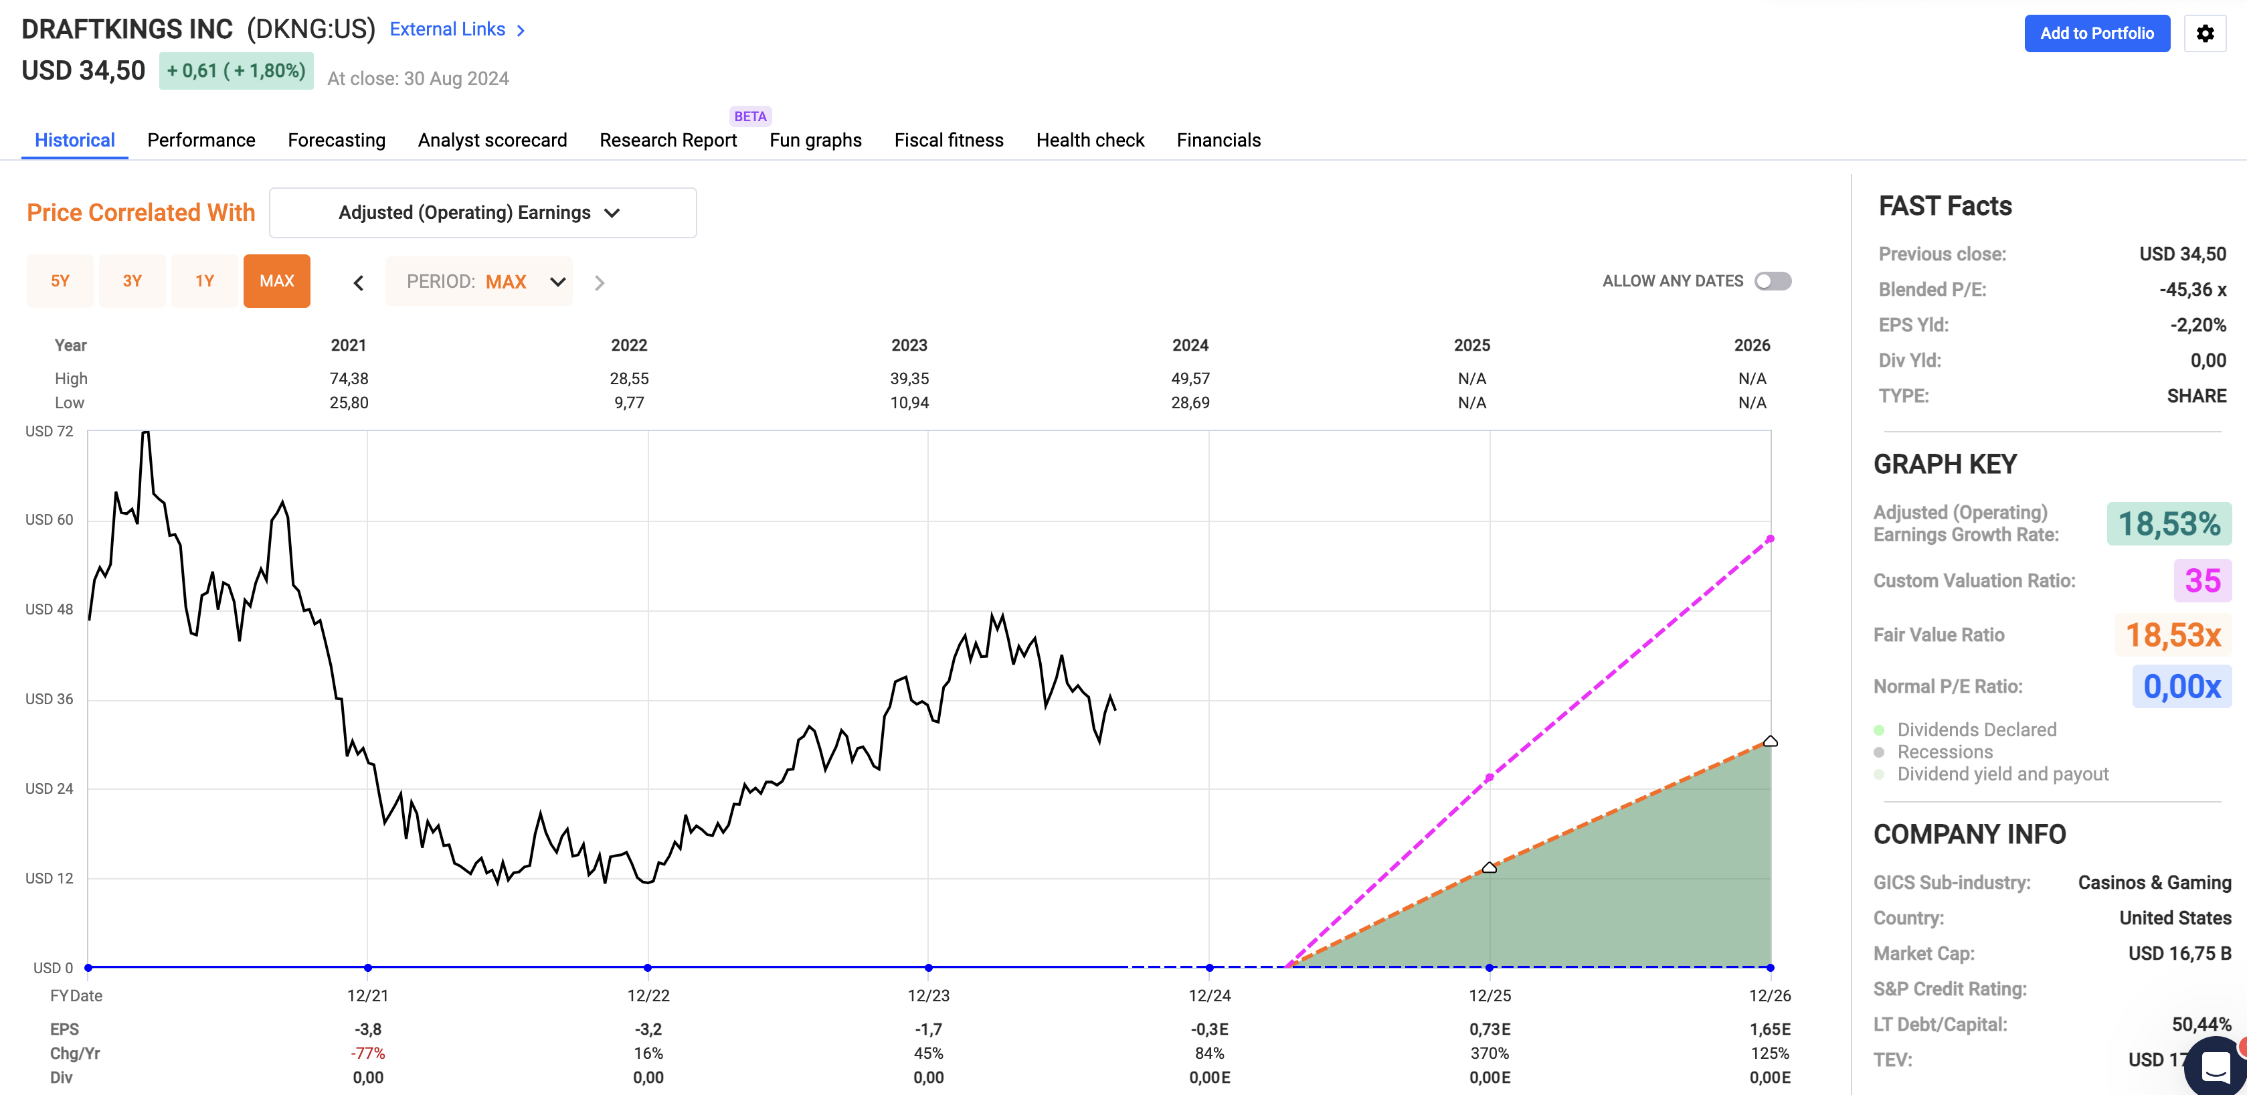Click Add to Portfolio button
Image resolution: width=2247 pixels, height=1095 pixels.
click(2096, 33)
